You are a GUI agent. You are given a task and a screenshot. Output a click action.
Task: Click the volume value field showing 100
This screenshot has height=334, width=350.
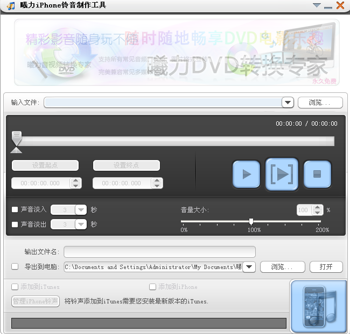click(x=304, y=210)
